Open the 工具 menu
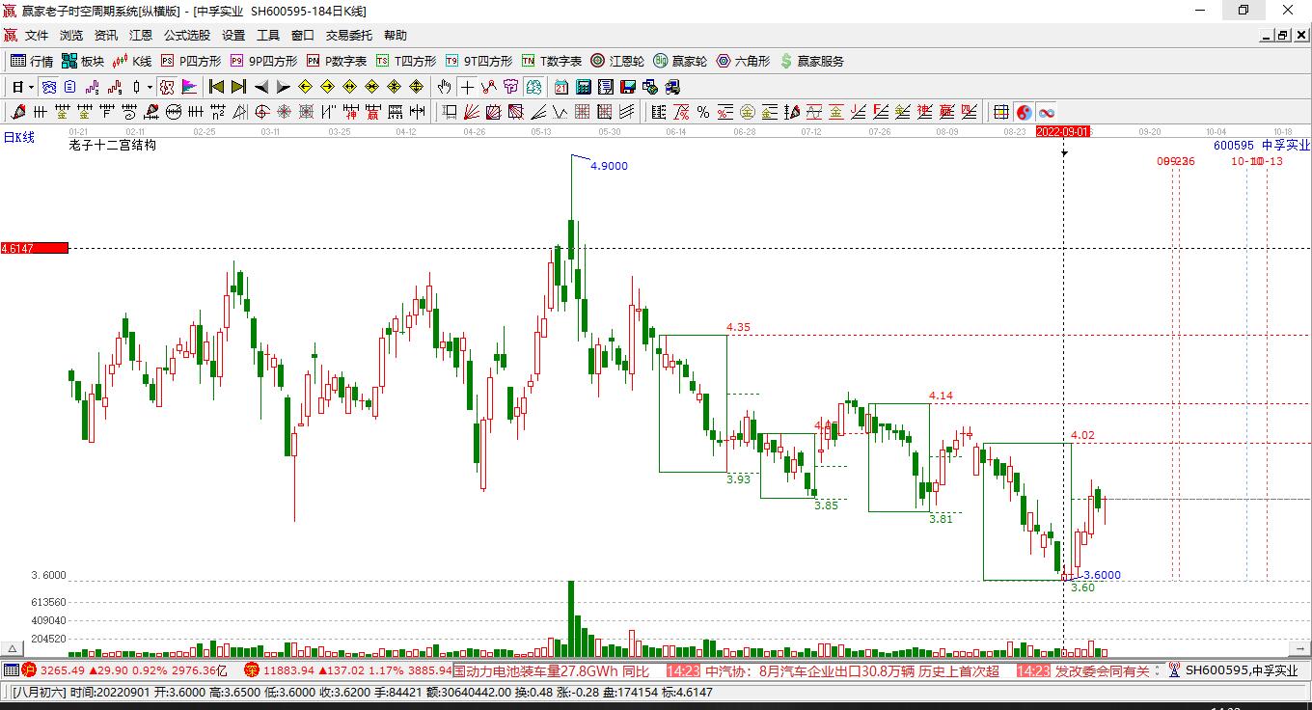Viewport: 1312px width, 710px height. 268,36
